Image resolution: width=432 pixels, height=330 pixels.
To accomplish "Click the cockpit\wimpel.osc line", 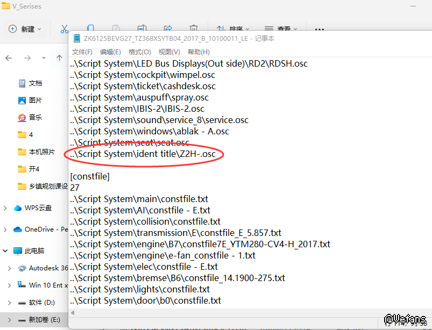I will pyautogui.click(x=143, y=75).
